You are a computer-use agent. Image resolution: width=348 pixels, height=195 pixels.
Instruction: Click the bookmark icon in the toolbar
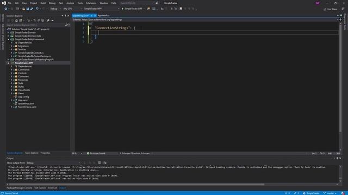click(x=181, y=9)
